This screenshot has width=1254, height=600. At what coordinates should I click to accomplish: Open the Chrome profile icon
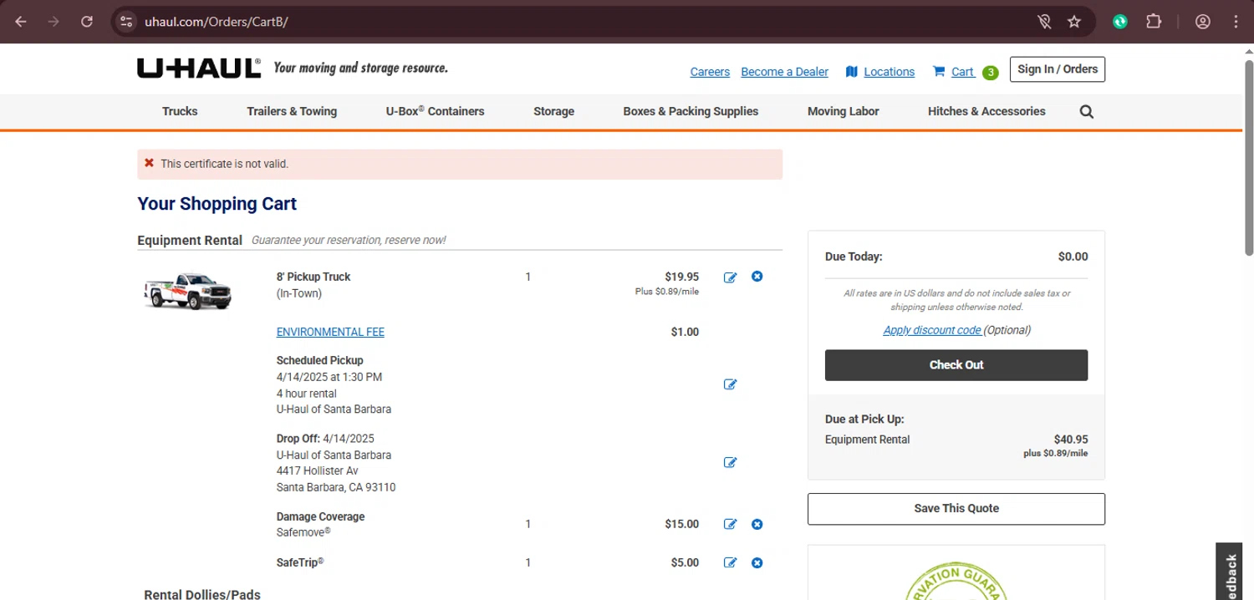[x=1203, y=22]
